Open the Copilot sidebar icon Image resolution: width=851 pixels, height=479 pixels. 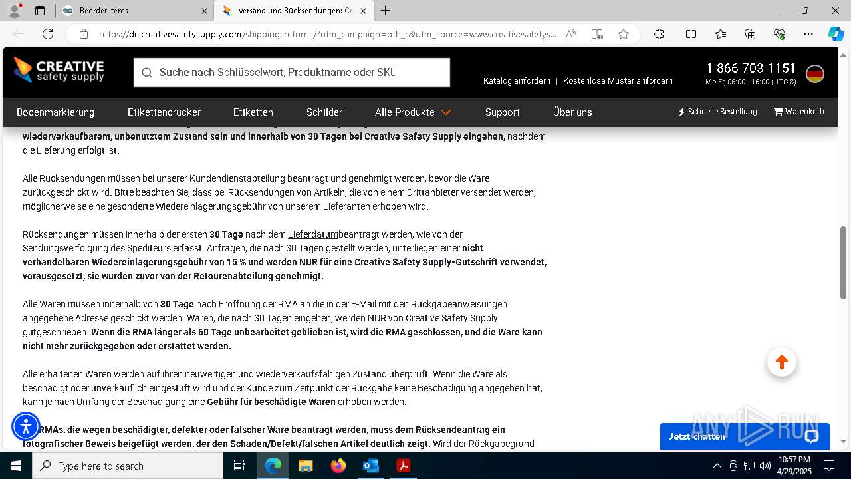point(836,34)
